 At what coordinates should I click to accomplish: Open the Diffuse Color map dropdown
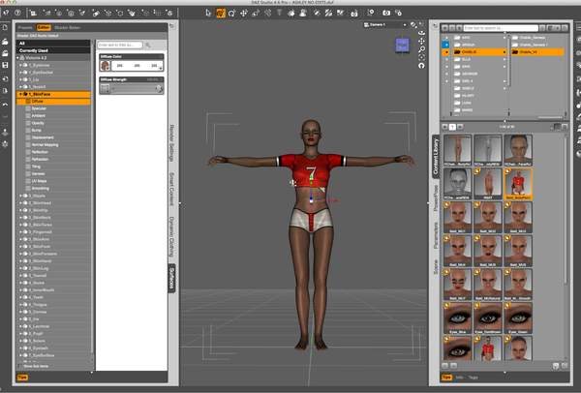point(106,66)
